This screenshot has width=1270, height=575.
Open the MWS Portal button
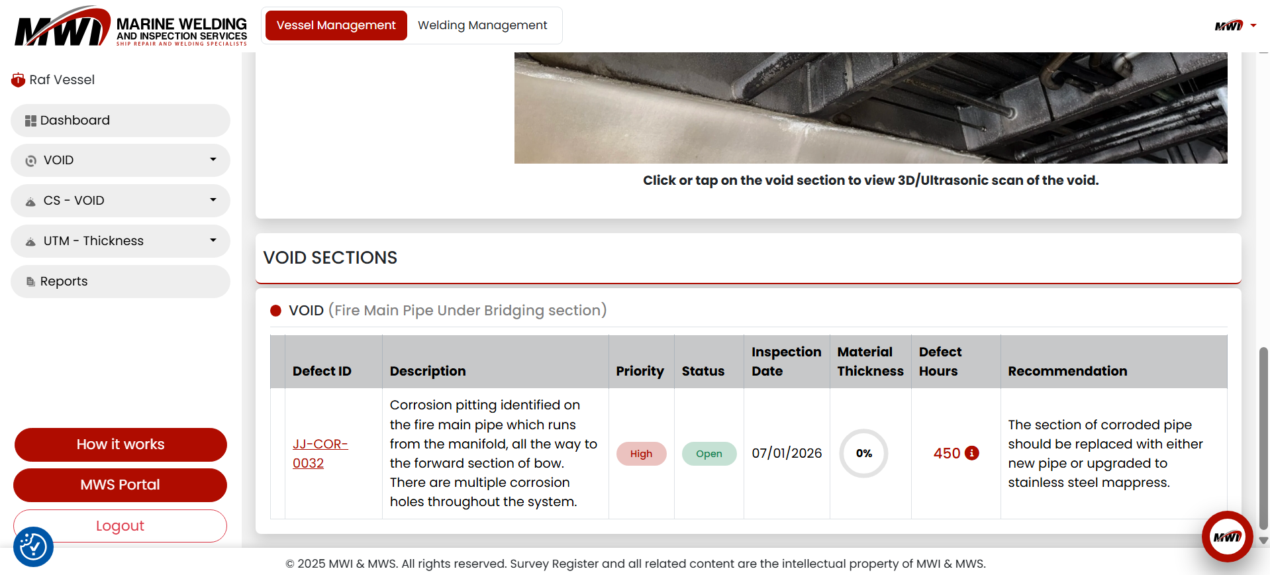click(121, 485)
